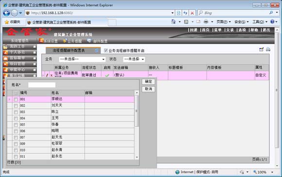Open the 页面(P) command bar menu
This screenshot has height=177, width=282.
(224, 22)
